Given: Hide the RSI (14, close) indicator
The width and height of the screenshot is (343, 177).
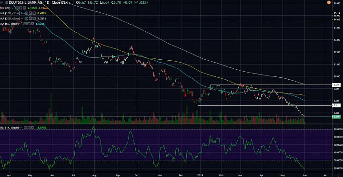Looking at the screenshot, I should pos(25,128).
